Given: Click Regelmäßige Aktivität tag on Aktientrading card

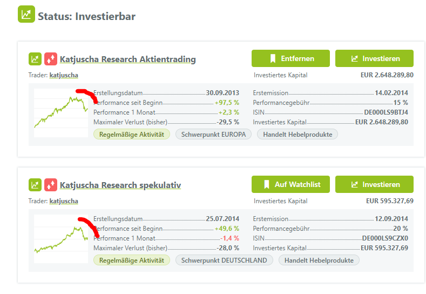Looking at the screenshot, I should point(132,134).
